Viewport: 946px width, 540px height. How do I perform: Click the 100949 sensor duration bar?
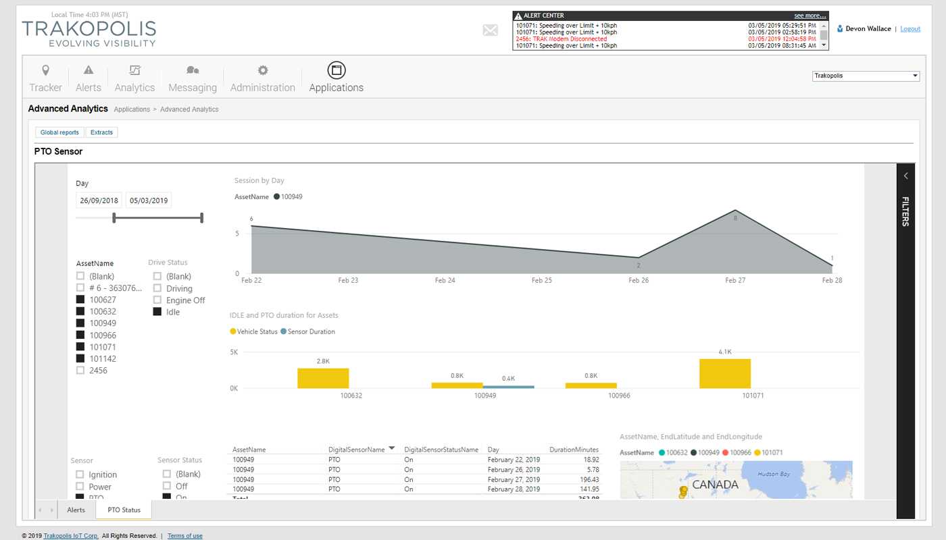509,387
